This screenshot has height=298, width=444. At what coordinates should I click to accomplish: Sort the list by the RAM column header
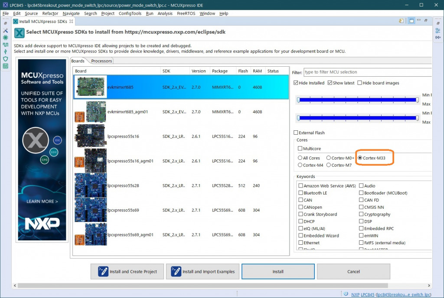click(257, 71)
